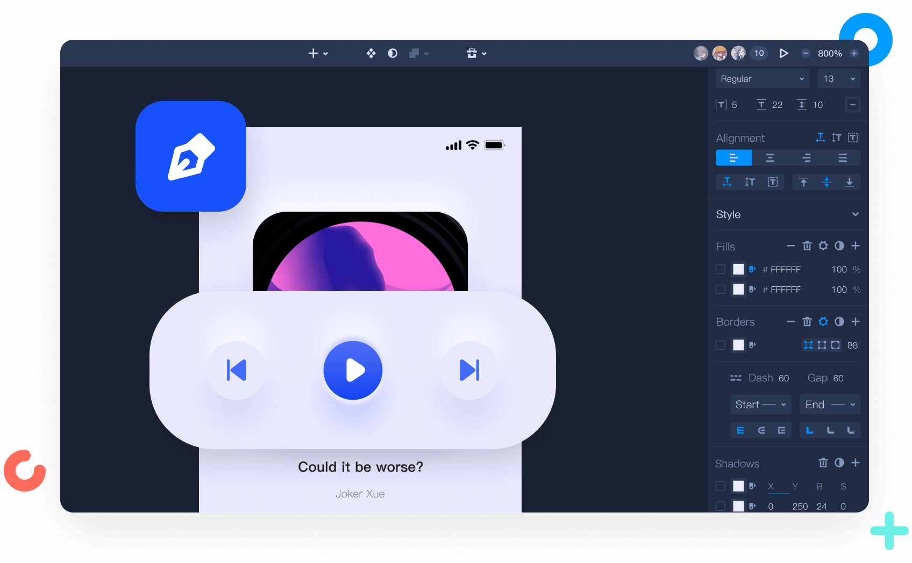Viewport: 912px width, 563px height.
Task: Add a new fill with plus icon
Action: tap(856, 246)
